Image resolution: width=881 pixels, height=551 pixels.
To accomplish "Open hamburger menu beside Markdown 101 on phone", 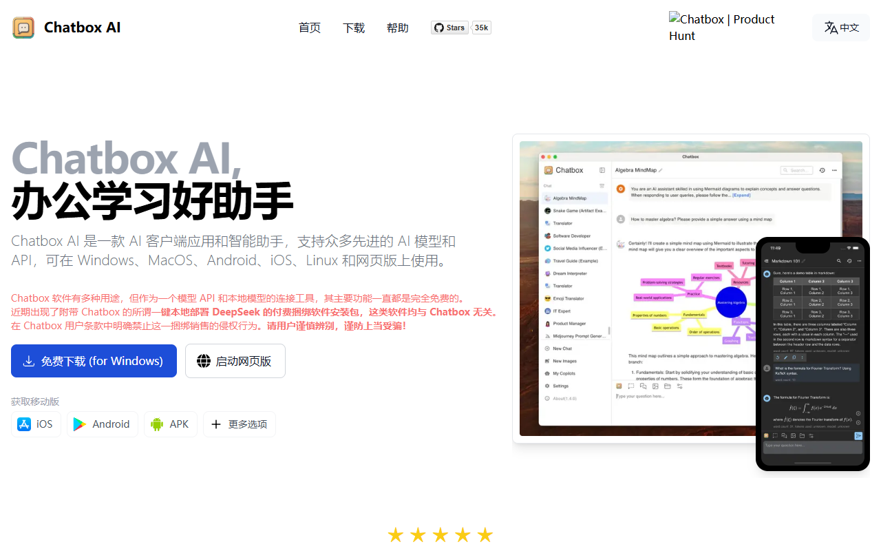I will [766, 261].
